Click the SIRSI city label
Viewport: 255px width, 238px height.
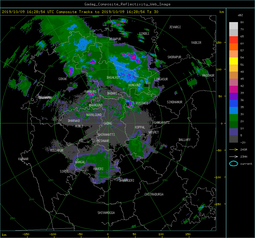[x=64, y=171]
